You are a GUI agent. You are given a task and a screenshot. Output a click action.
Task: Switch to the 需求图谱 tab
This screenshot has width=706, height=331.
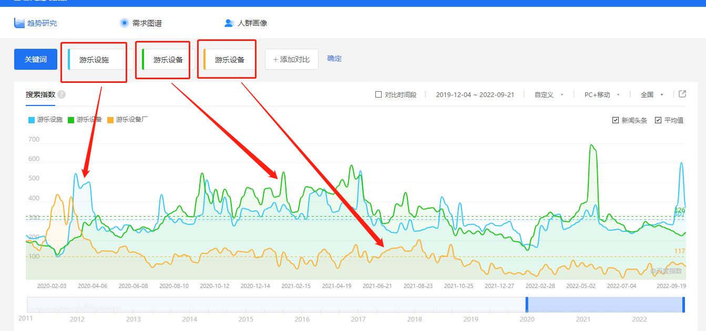[141, 23]
